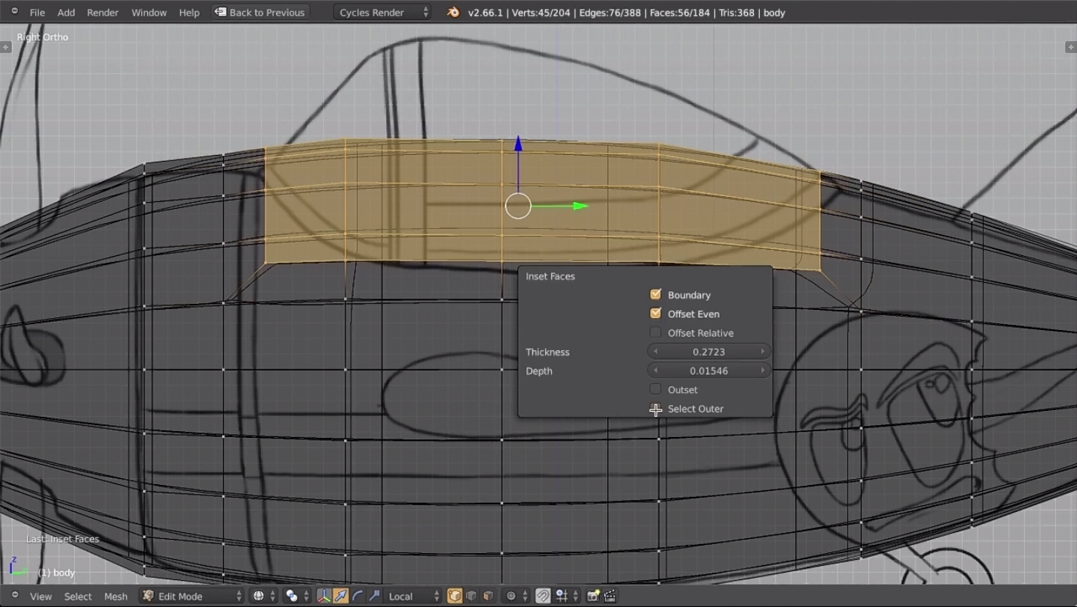The width and height of the screenshot is (1077, 607).
Task: Open the Mesh menu in the viewport header
Action: (115, 596)
